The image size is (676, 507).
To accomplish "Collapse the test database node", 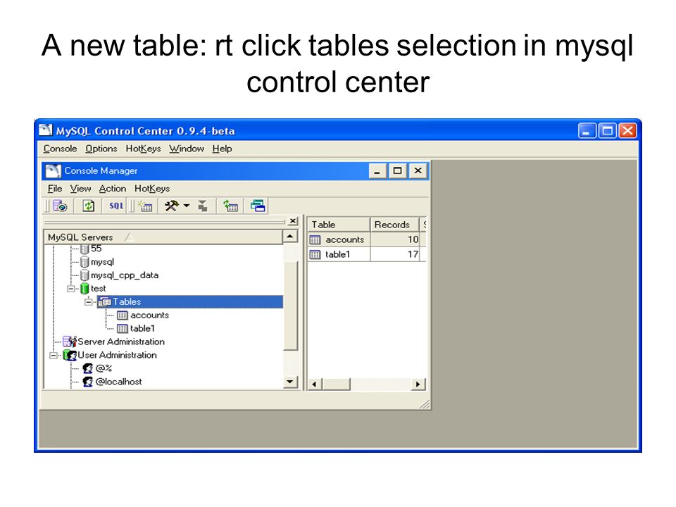I will coord(70,289).
